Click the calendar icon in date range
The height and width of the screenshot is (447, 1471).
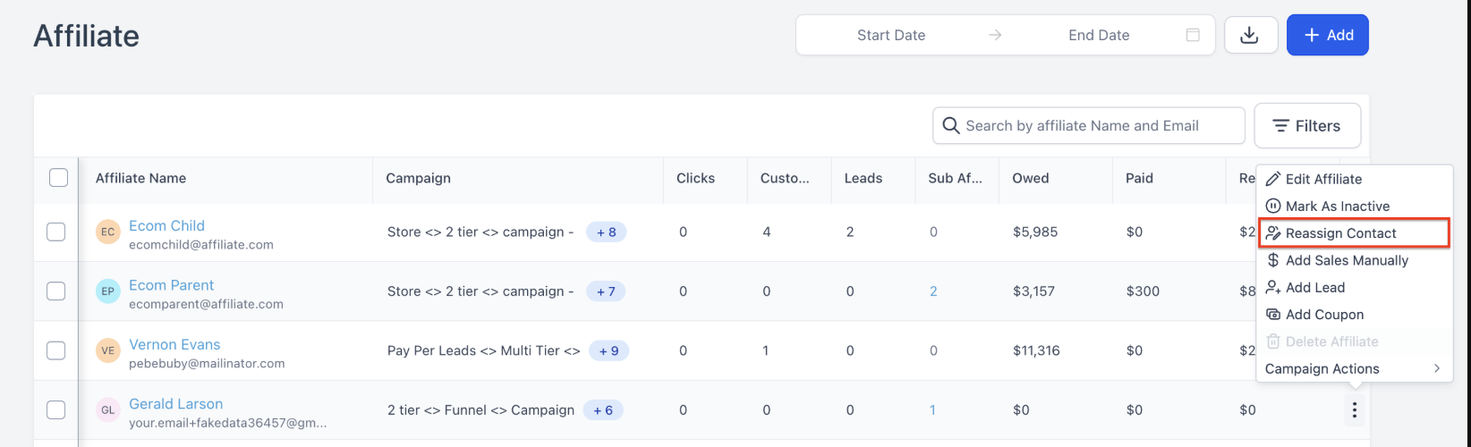point(1192,35)
